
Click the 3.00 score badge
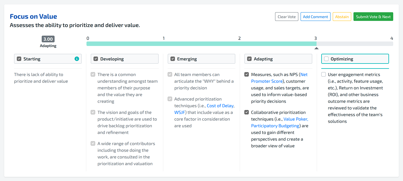48,39
